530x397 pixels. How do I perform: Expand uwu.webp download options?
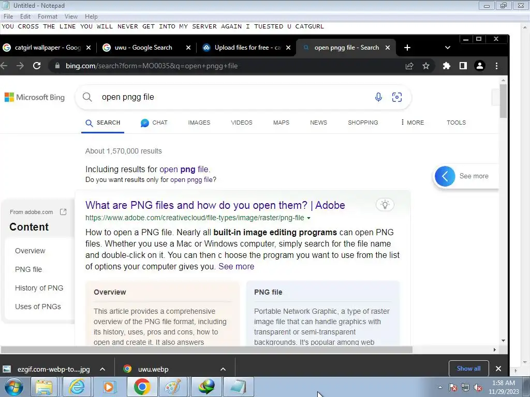click(x=223, y=369)
